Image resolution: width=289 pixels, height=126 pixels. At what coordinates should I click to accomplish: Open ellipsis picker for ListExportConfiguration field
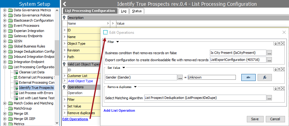click(x=269, y=60)
